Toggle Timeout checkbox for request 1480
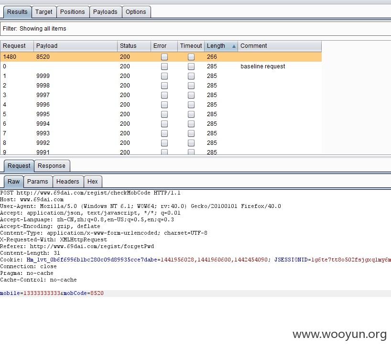Viewport: 391px width, 348px height. [191, 57]
